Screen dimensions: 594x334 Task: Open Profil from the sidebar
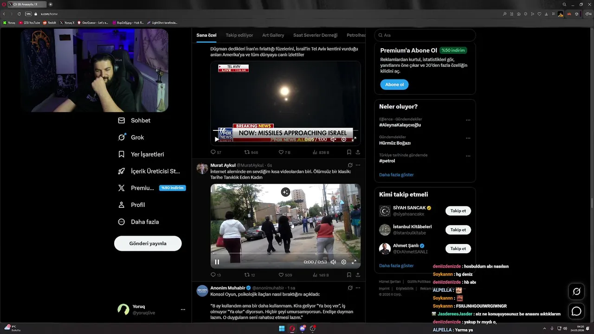tap(131, 205)
